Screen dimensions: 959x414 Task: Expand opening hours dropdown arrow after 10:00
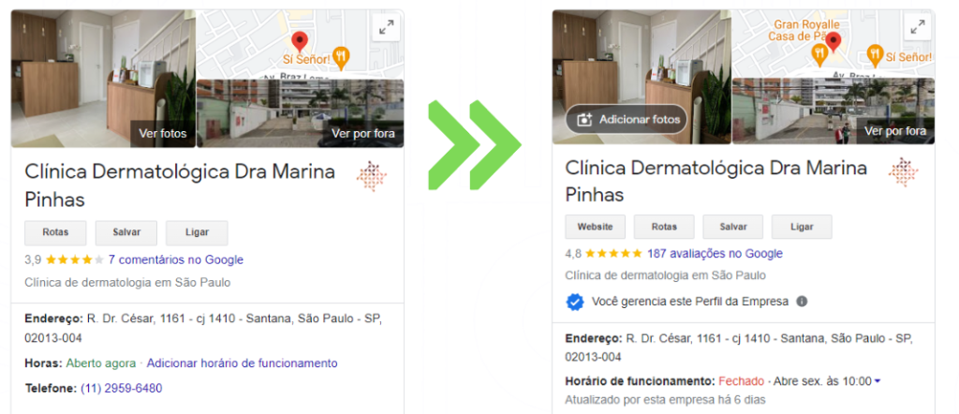(x=878, y=381)
